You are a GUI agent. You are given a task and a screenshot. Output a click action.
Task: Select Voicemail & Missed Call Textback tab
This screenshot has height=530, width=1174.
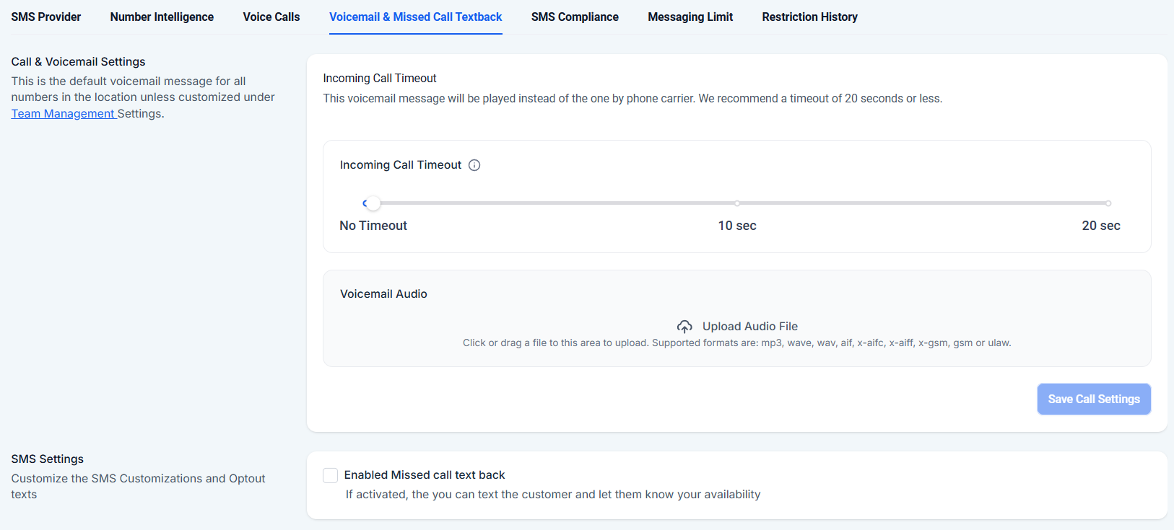[416, 17]
